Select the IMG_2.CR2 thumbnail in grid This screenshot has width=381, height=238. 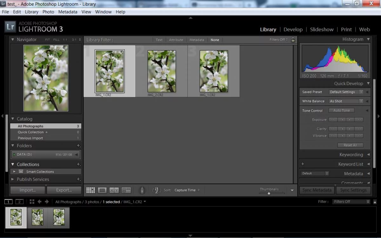click(162, 71)
